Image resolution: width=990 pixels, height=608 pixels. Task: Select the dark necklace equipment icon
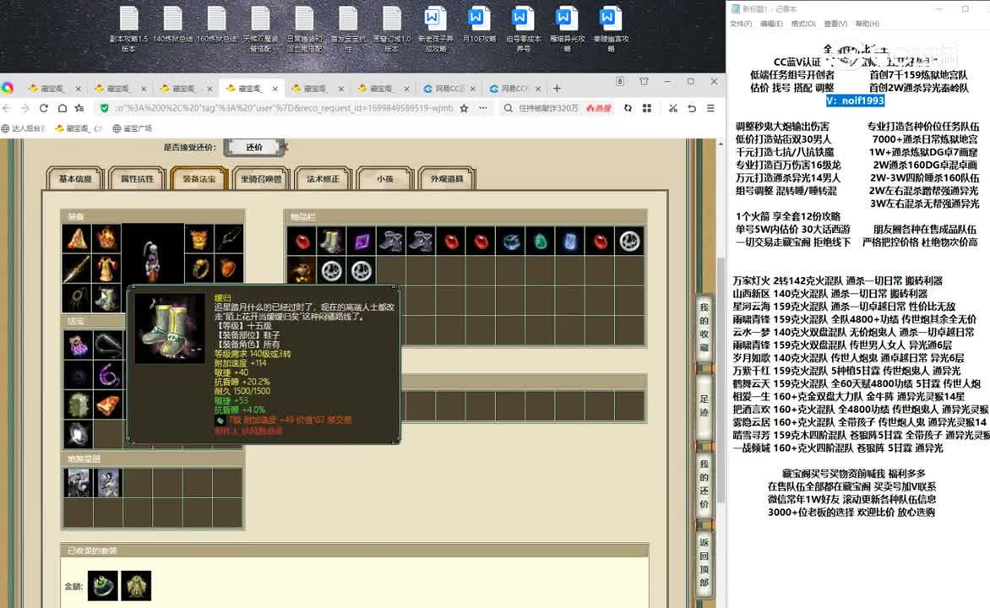(x=77, y=297)
